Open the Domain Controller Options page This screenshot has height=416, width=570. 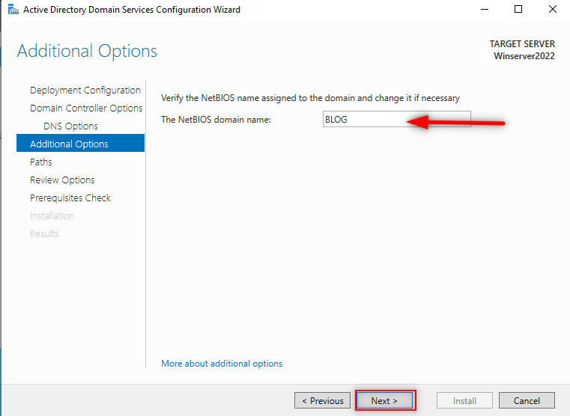(85, 108)
